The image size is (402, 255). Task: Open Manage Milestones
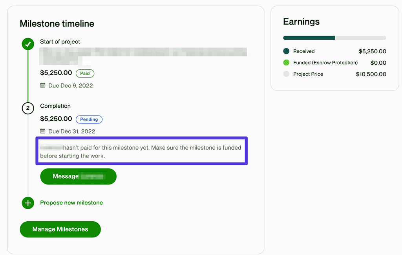[60, 230]
